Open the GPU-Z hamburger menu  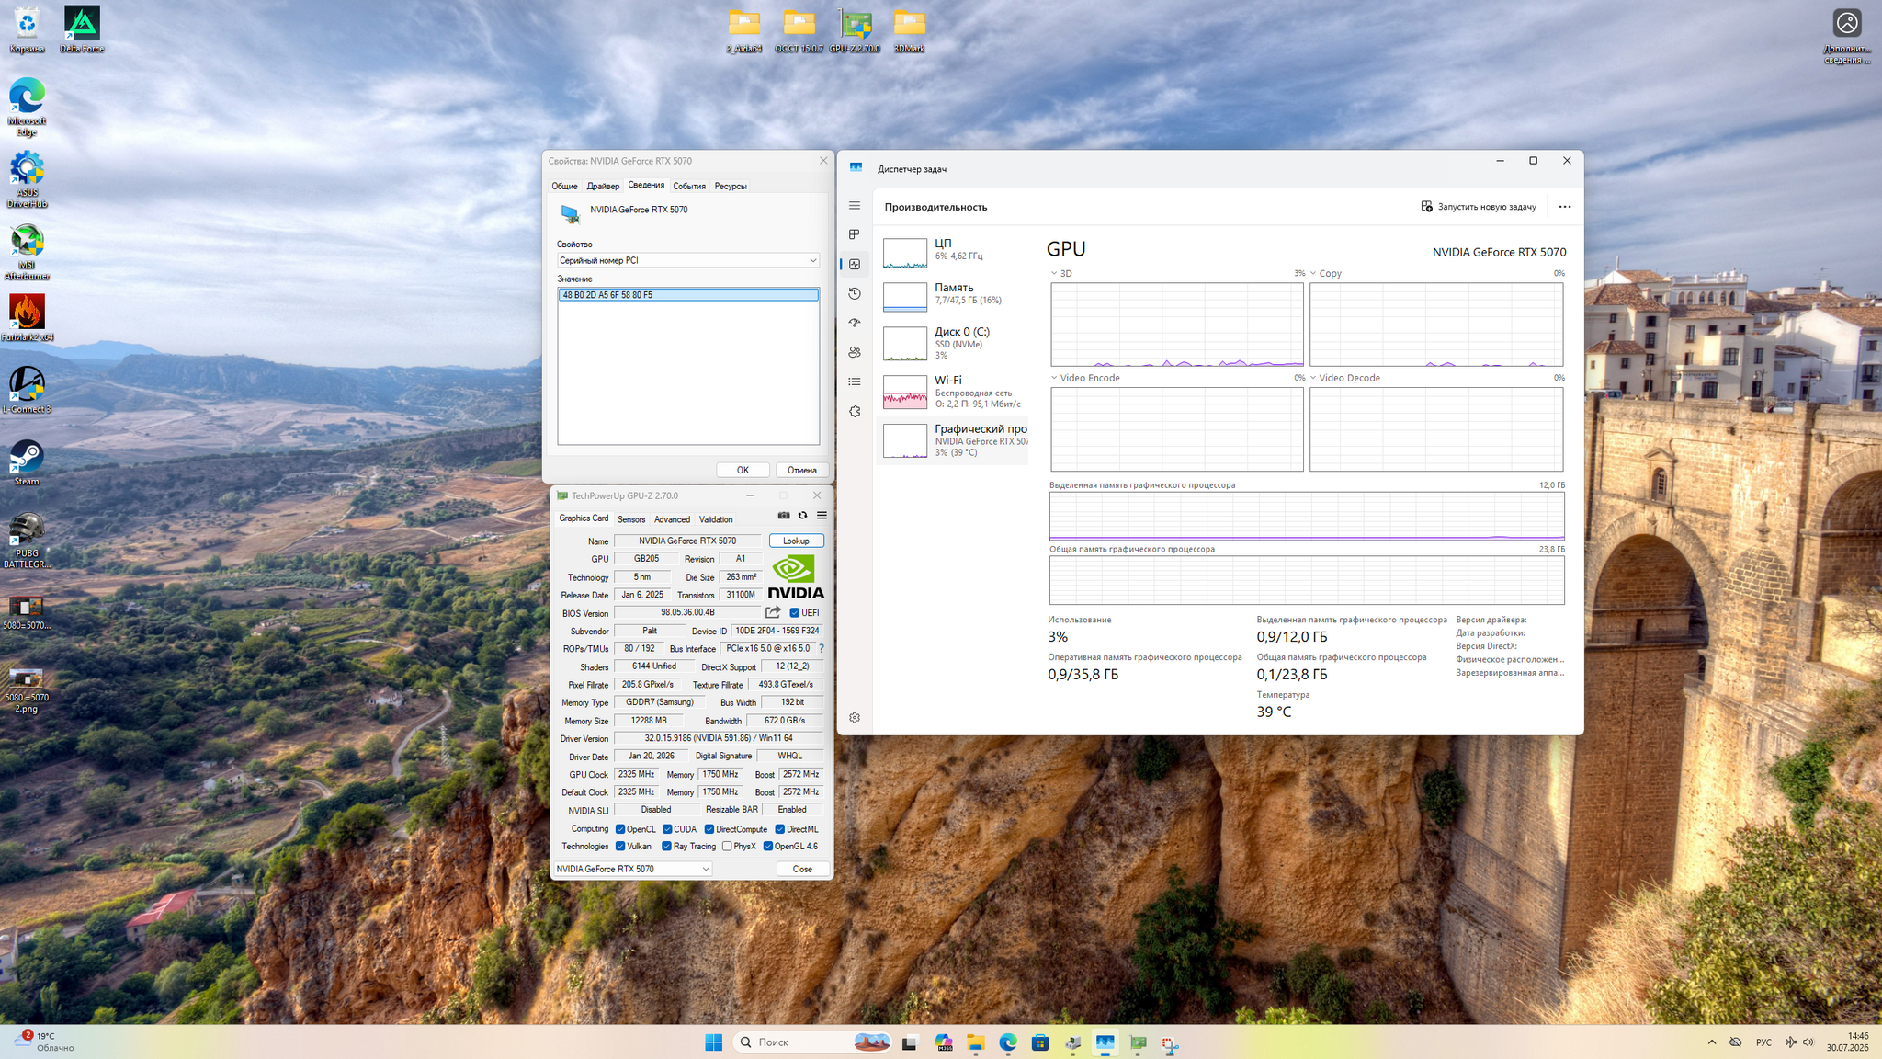coord(822,516)
